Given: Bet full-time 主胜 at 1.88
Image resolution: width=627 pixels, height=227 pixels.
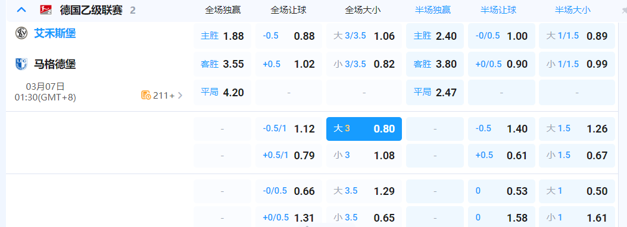Looking at the screenshot, I should tap(222, 36).
